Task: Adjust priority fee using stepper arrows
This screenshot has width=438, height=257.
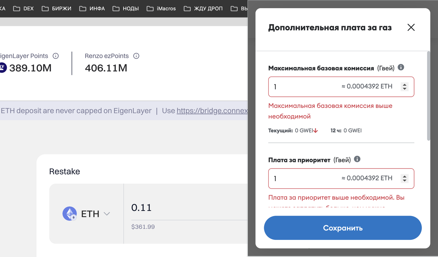Action: tap(404, 178)
